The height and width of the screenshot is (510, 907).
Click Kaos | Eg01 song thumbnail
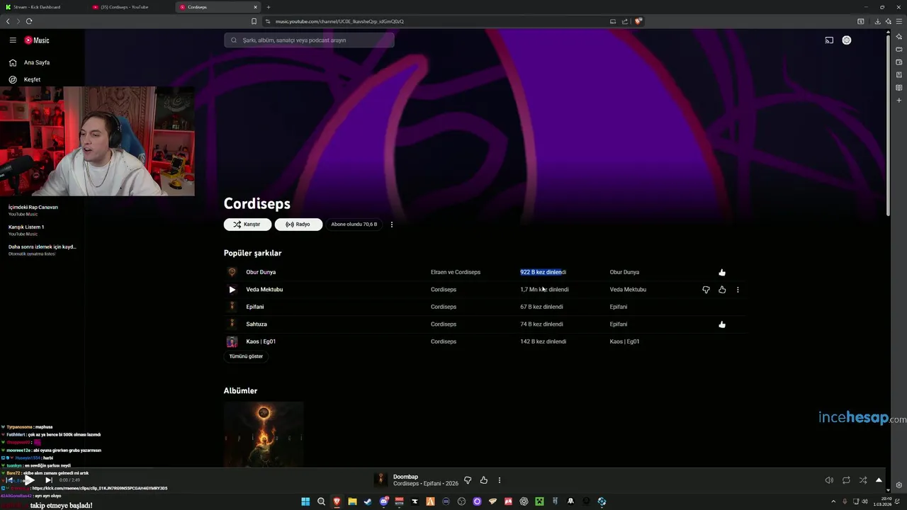pos(232,341)
